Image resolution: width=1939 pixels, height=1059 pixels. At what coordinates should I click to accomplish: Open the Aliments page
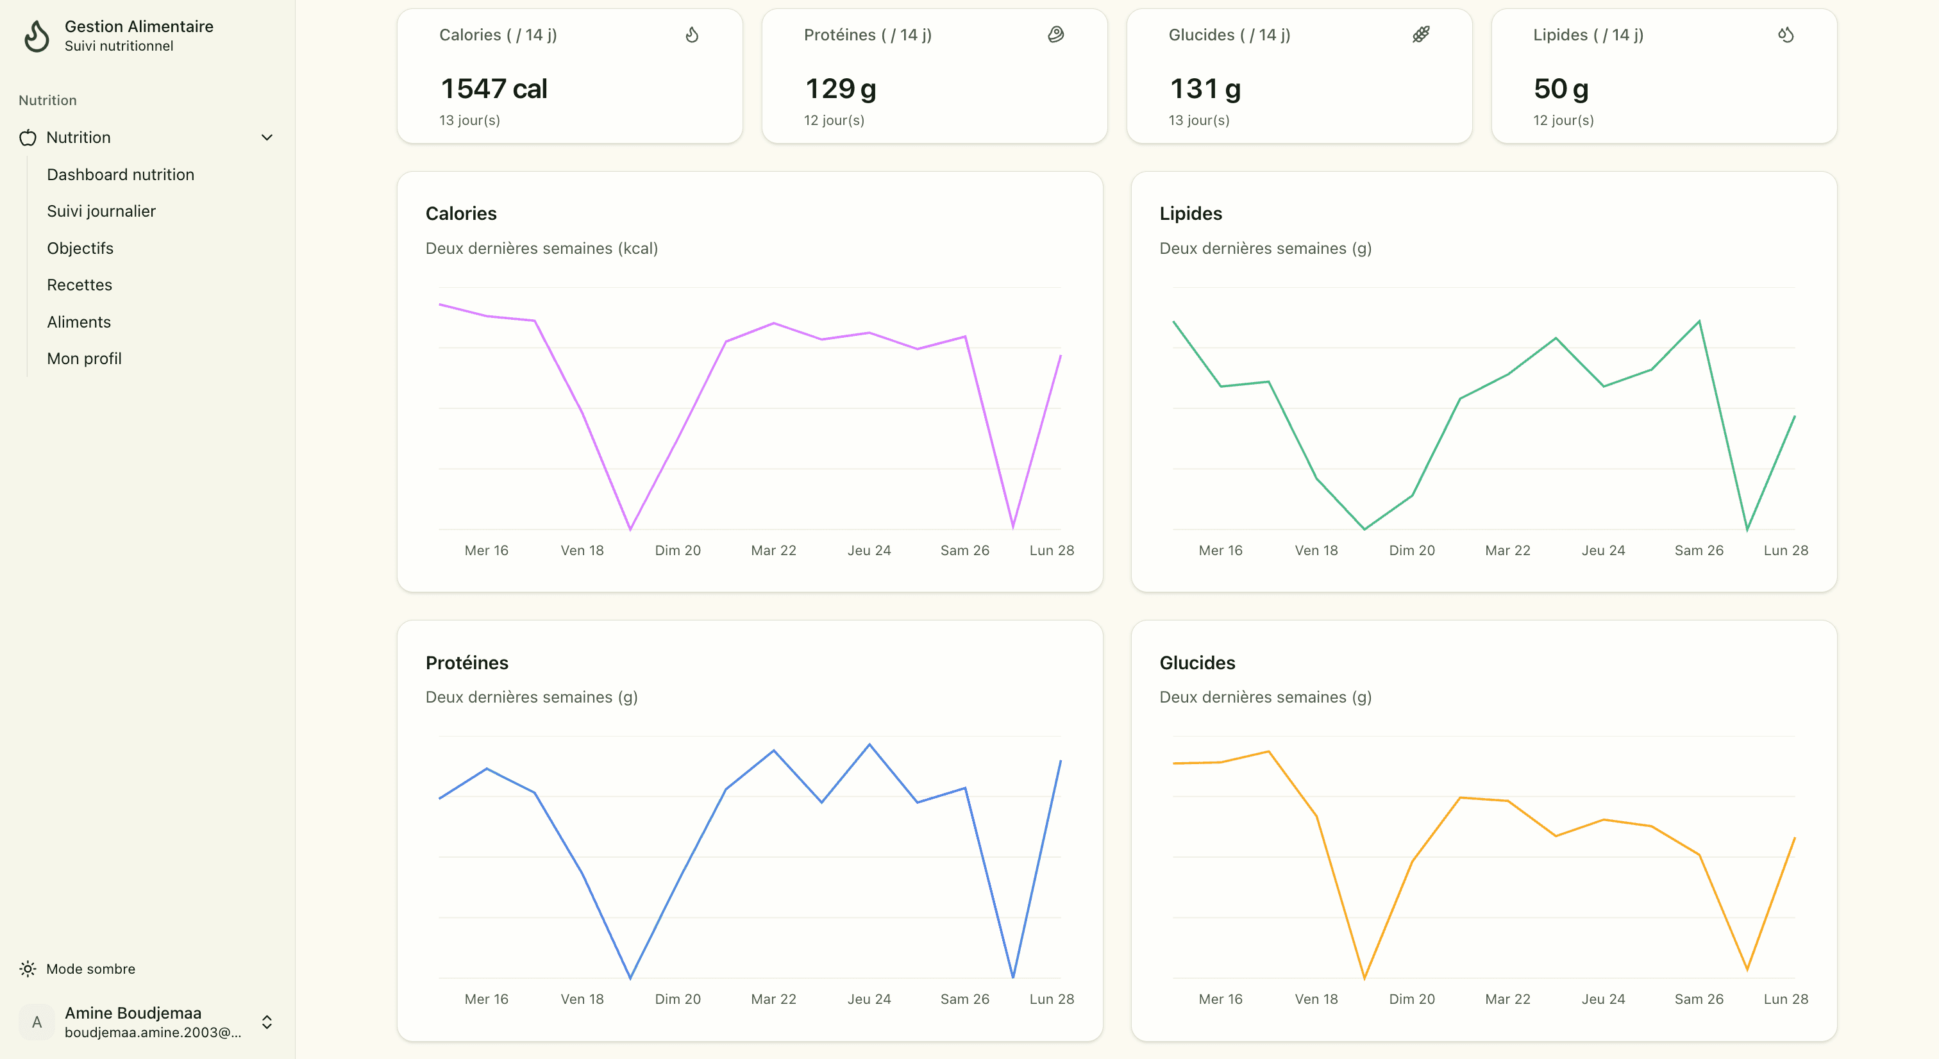coord(78,322)
